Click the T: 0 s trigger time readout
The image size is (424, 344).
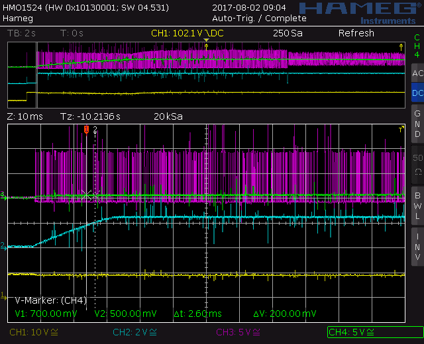(x=72, y=33)
